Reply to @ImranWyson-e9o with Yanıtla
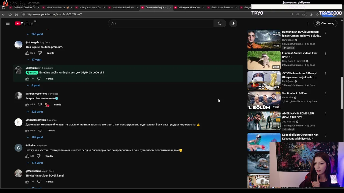 pyautogui.click(x=58, y=105)
